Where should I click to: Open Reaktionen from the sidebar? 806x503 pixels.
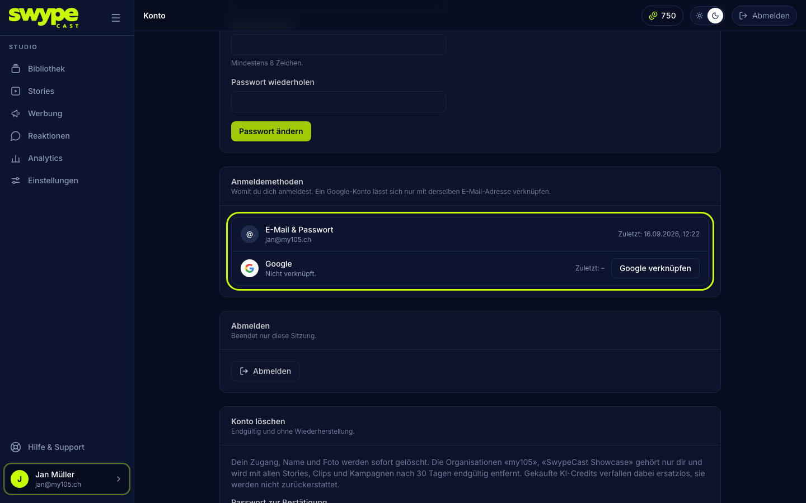[67, 136]
